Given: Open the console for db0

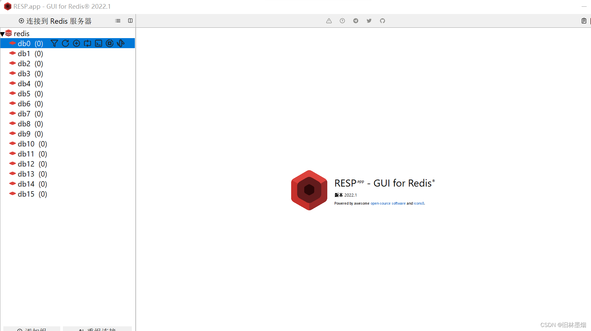Looking at the screenshot, I should (x=99, y=43).
